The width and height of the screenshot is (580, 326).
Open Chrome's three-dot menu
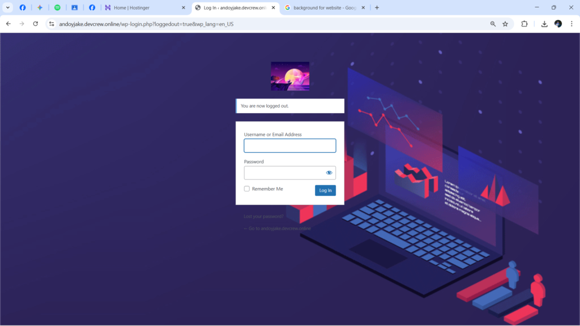(x=572, y=24)
